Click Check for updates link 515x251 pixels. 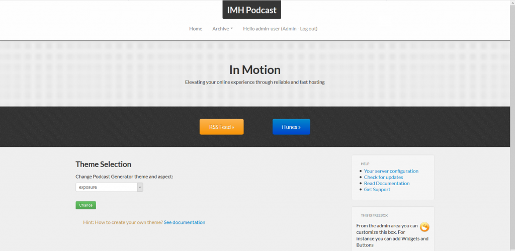click(383, 178)
